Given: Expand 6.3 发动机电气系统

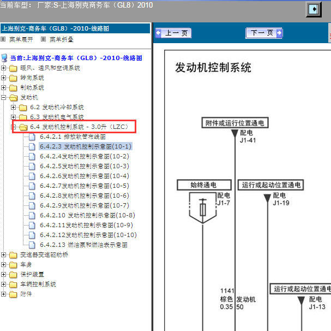Looking at the screenshot, I should [13, 117].
